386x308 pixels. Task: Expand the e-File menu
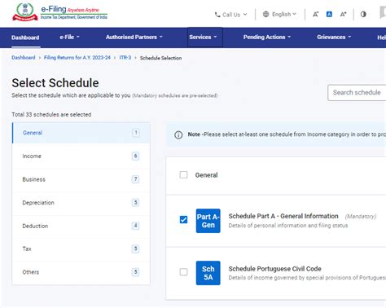coord(69,37)
